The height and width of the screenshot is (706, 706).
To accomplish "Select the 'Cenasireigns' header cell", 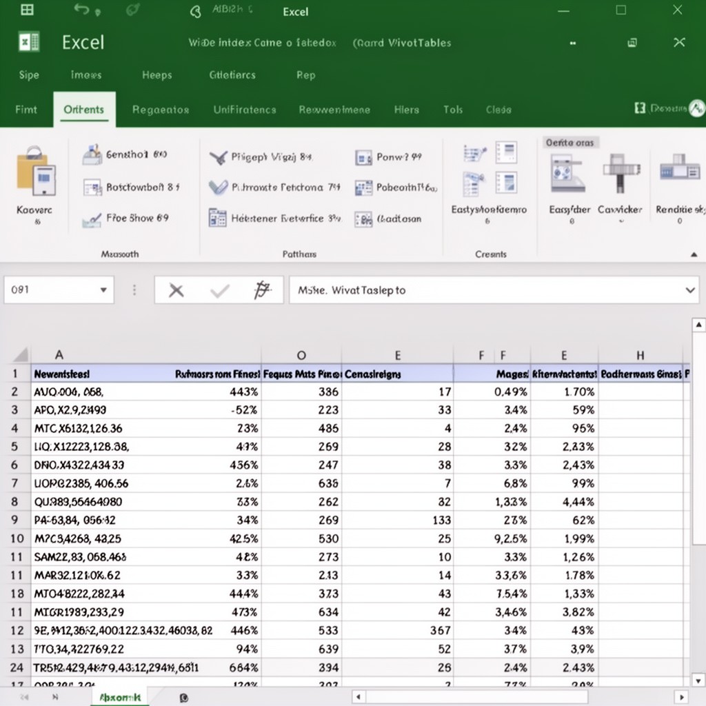I will 398,374.
